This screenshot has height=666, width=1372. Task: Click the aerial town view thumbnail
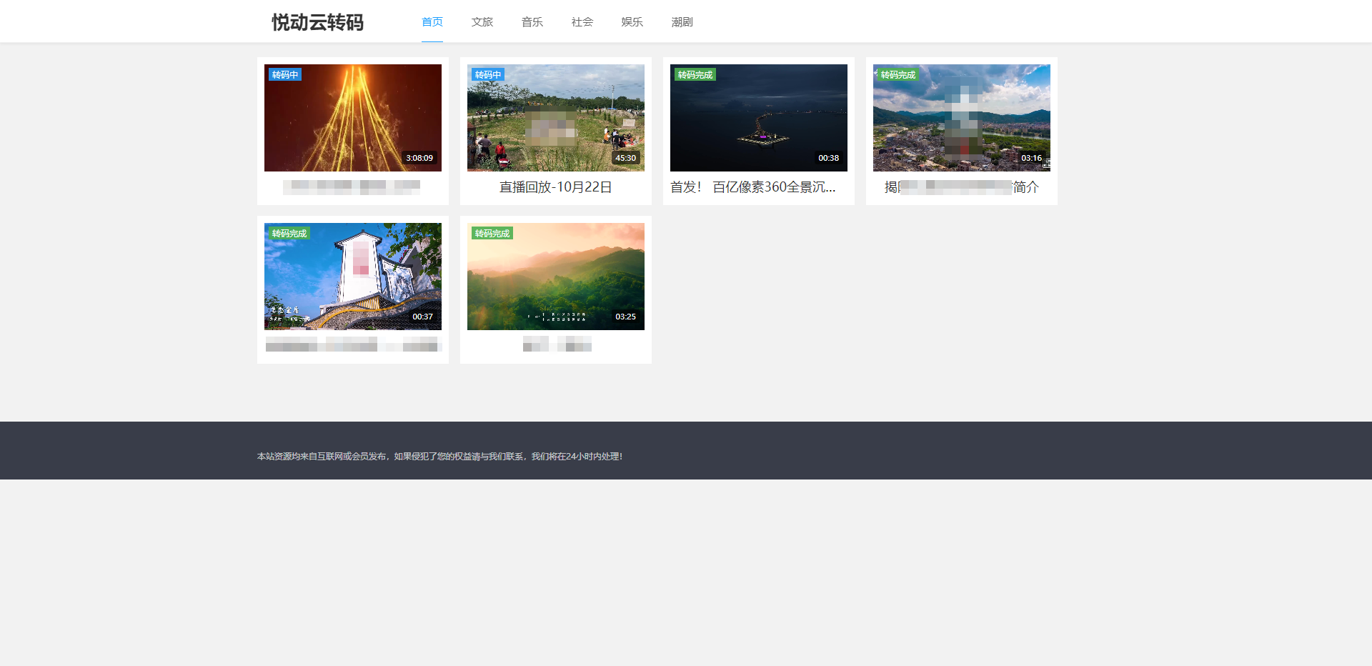(961, 118)
